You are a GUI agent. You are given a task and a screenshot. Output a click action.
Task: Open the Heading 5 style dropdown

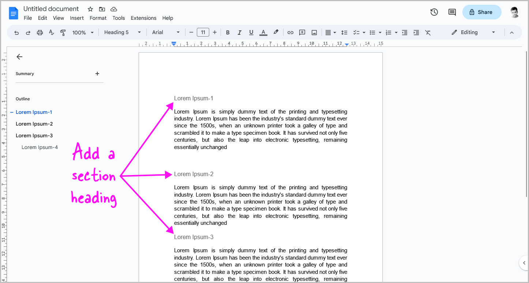[122, 32]
